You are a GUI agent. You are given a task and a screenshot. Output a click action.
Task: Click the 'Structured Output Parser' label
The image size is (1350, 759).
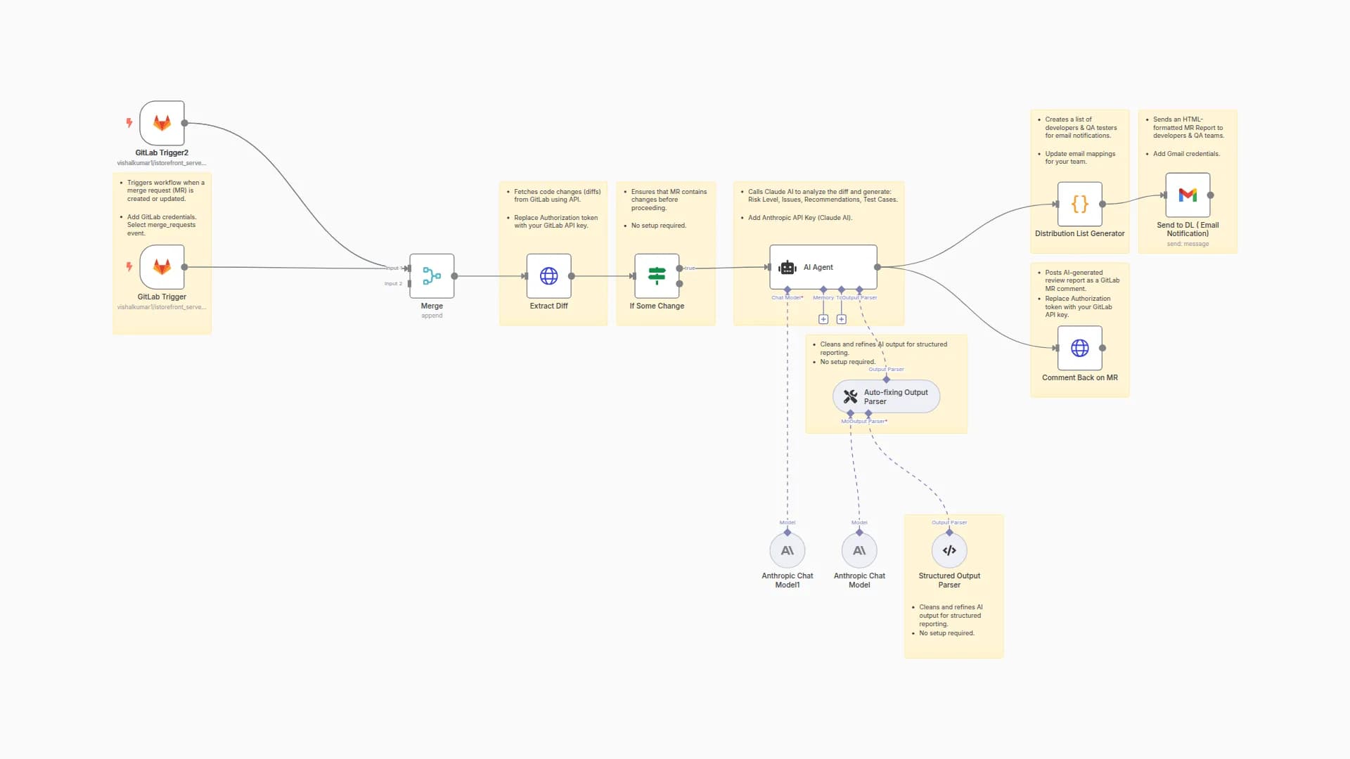(x=949, y=580)
